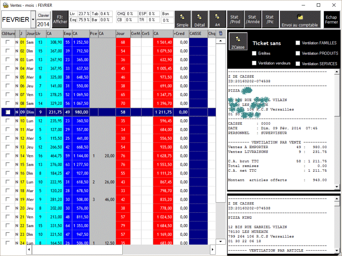The height and width of the screenshot is (256, 342).
Task: Check the Ventilation vendeurs option
Action: (254, 63)
